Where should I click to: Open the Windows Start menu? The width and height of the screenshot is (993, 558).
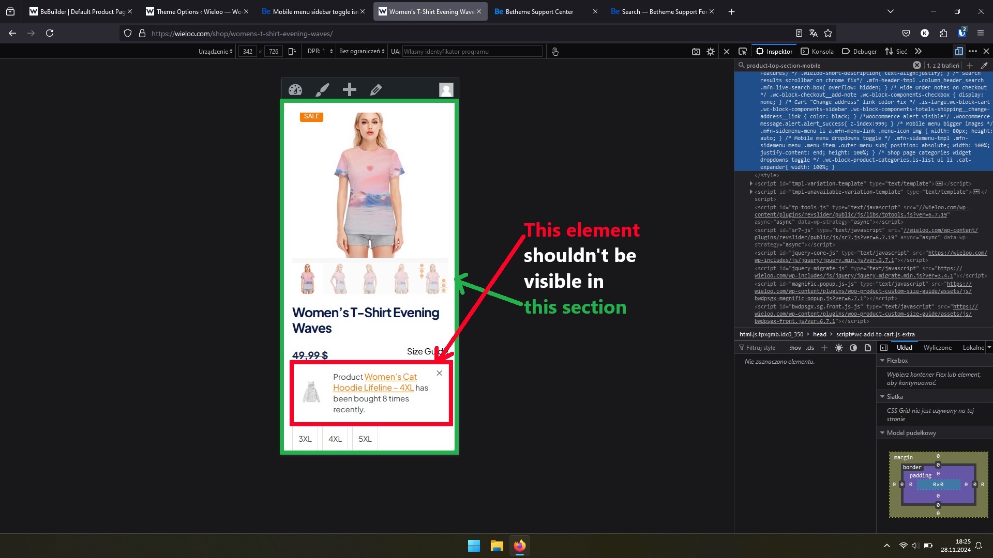(474, 546)
